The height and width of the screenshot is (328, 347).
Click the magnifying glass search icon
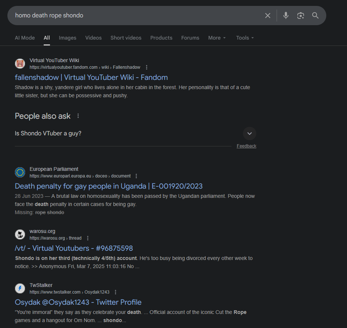(315, 16)
